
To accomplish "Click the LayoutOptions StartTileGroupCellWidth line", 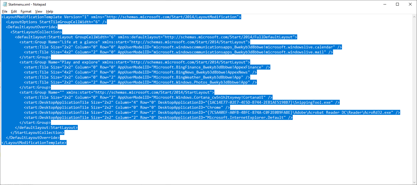I will coord(56,22).
